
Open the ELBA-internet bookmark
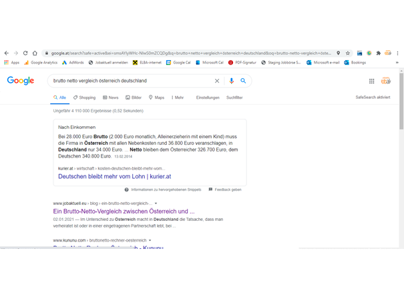coord(147,63)
